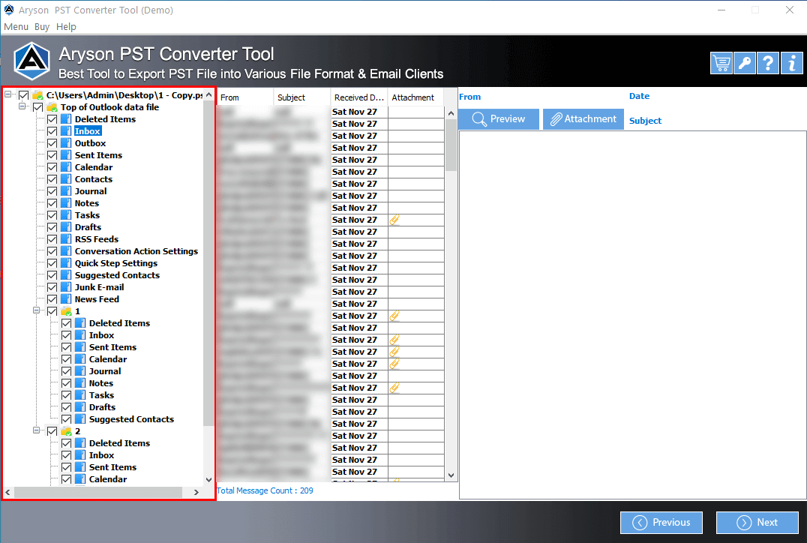Select Tasks folder under folder 1
The width and height of the screenshot is (807, 543).
click(101, 394)
